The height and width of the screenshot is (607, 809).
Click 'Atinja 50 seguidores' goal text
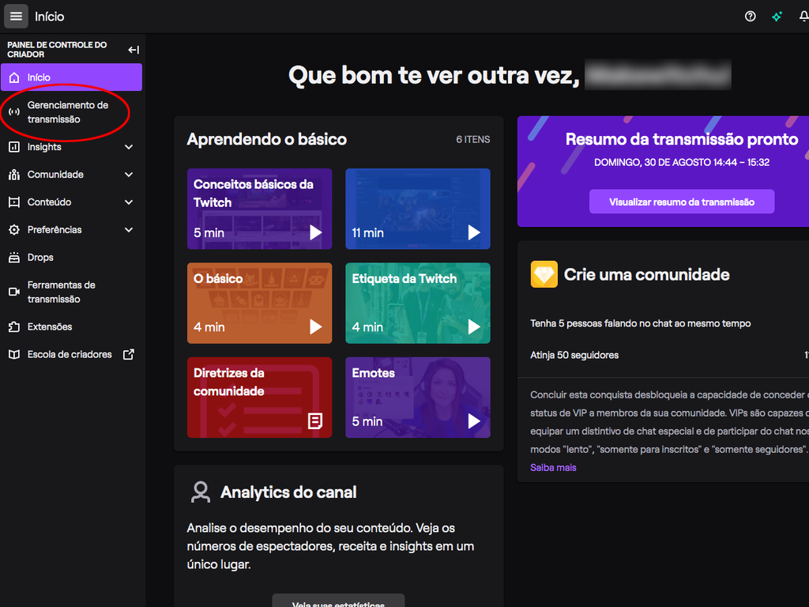(x=574, y=355)
